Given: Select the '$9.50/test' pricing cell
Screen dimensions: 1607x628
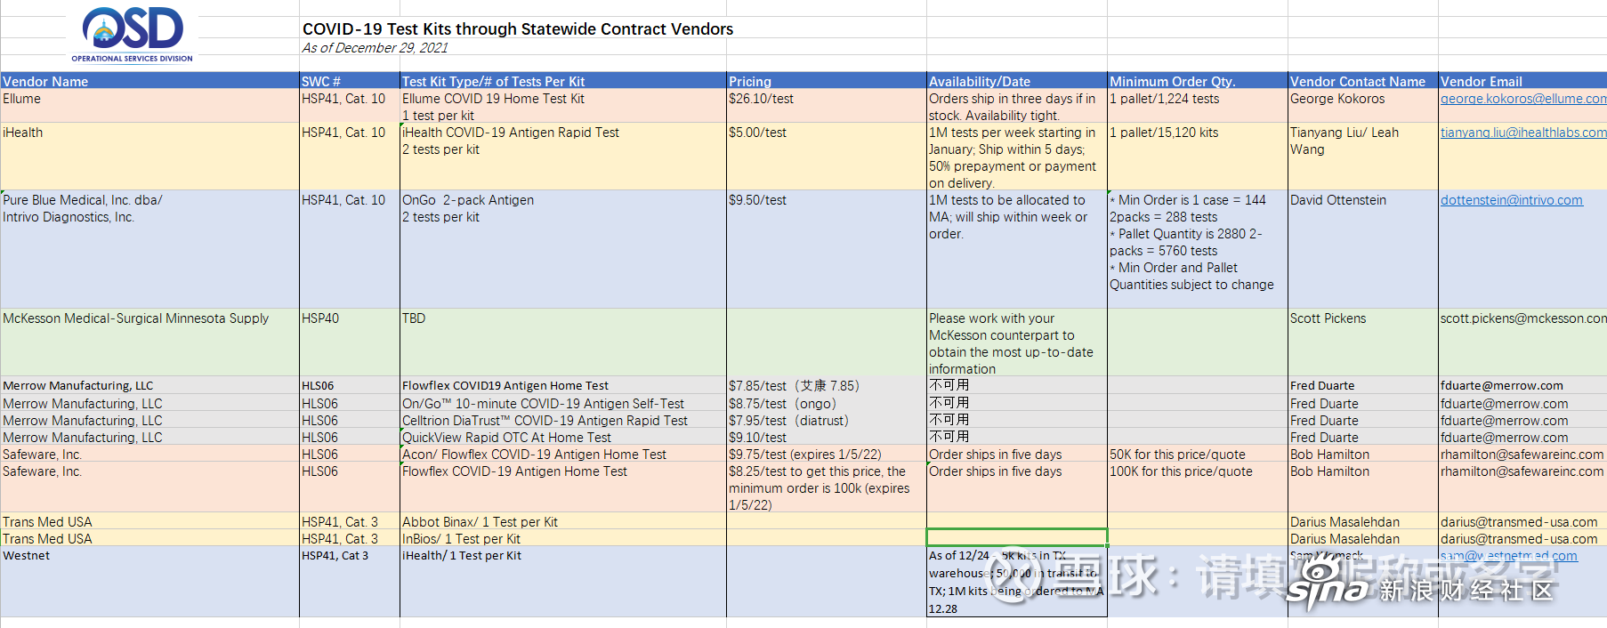Looking at the screenshot, I should pyautogui.click(x=827, y=249).
